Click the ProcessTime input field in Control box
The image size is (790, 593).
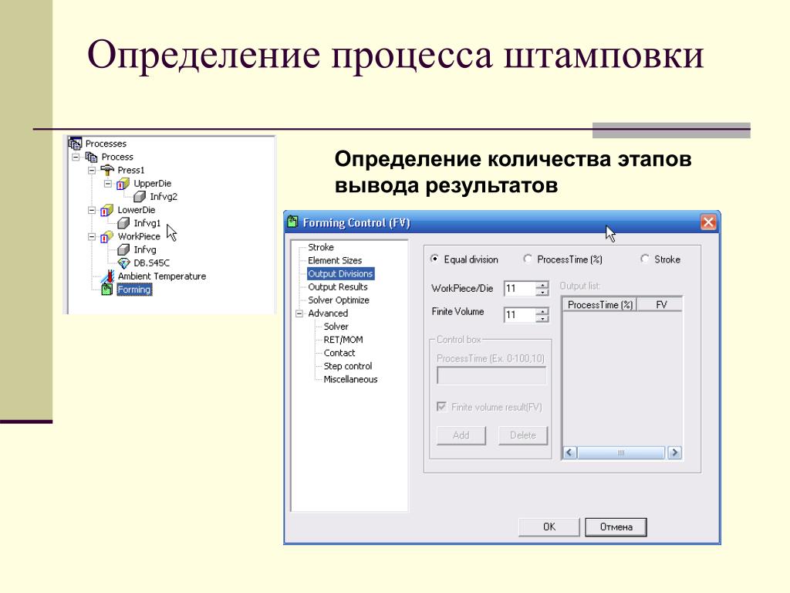click(491, 376)
